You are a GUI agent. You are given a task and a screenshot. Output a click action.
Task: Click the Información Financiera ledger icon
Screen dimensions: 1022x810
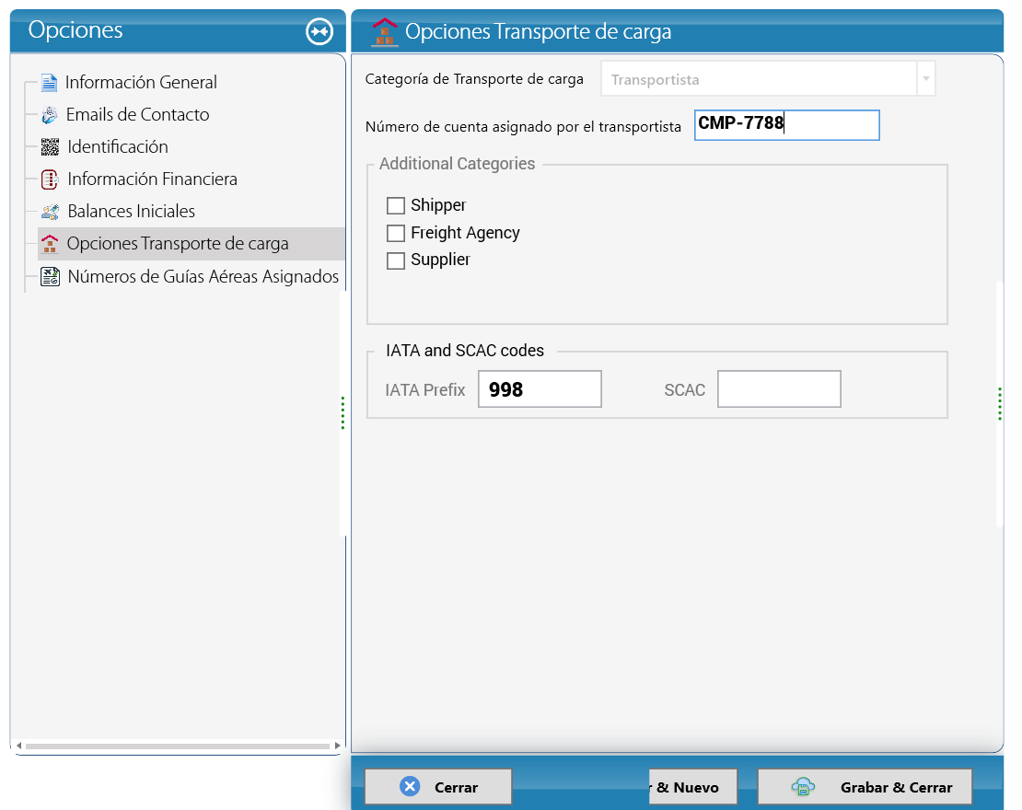click(51, 179)
